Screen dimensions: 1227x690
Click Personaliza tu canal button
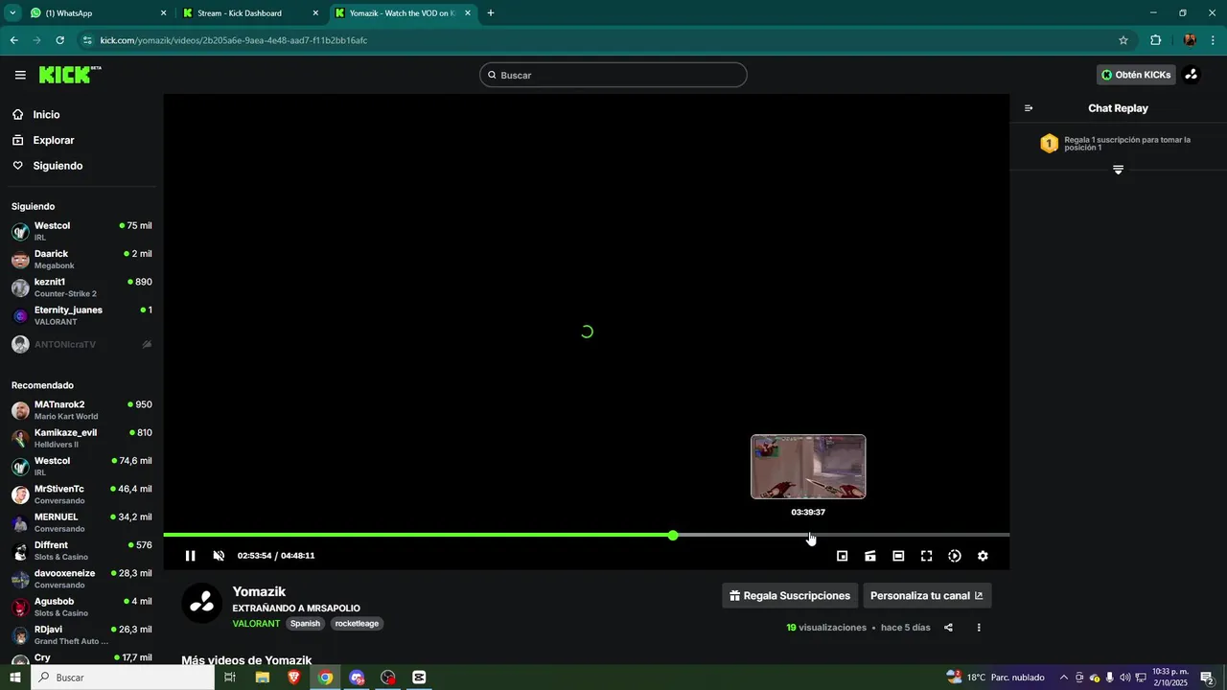(927, 595)
